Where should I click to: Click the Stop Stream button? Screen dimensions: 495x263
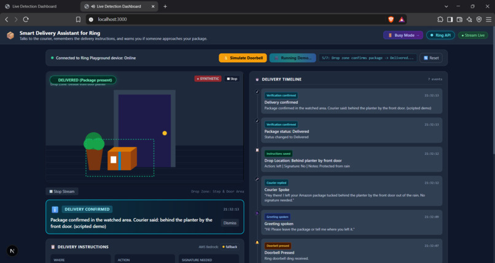(62, 192)
